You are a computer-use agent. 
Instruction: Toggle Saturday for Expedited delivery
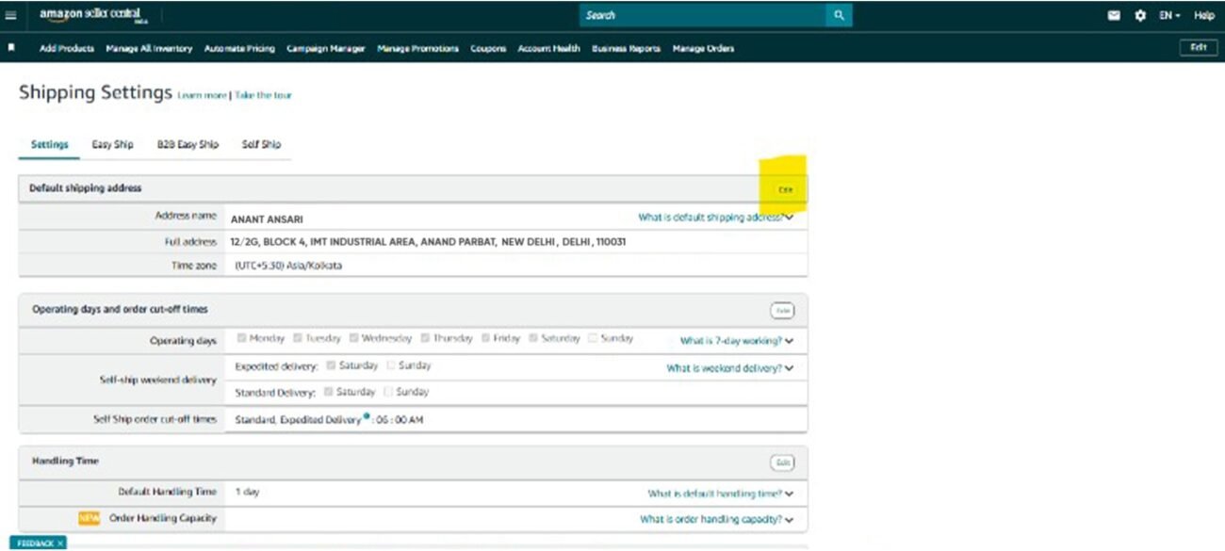pos(331,365)
